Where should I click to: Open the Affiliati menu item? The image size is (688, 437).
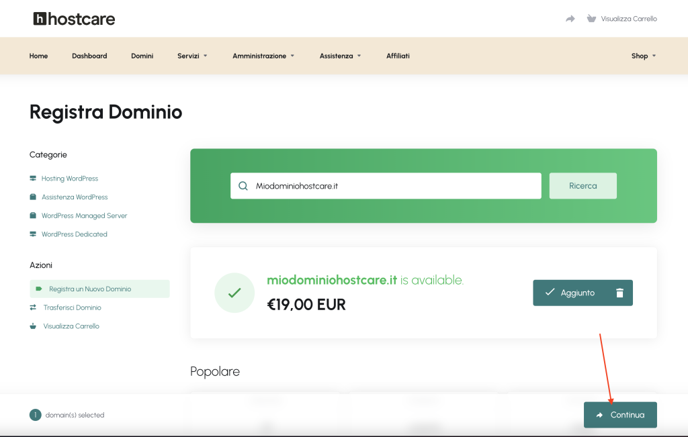click(398, 56)
